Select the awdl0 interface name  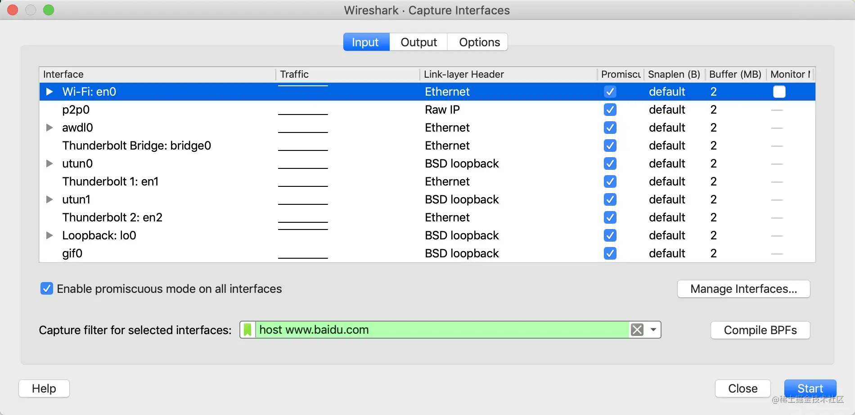(x=77, y=128)
